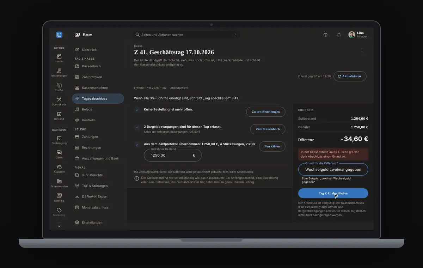Image resolution: width=423 pixels, height=268 pixels.
Task: Open the help icon in the top bar
Action: tap(325, 35)
